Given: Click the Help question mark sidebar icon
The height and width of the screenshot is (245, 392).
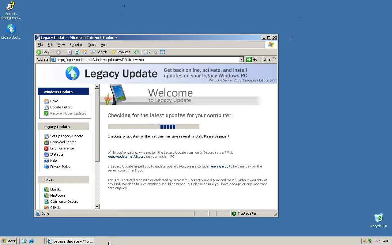Looking at the screenshot, I should [46, 160].
